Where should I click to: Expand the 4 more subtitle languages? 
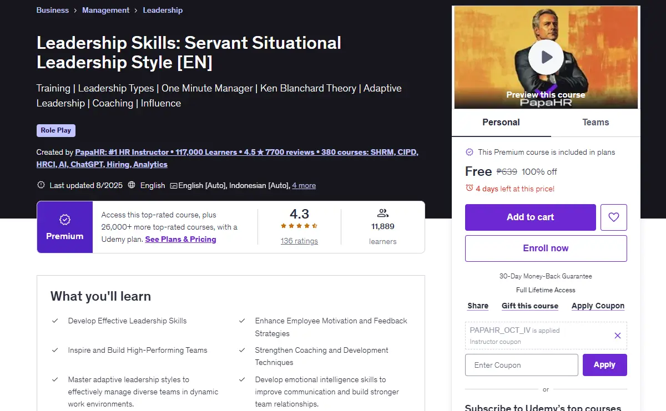click(304, 186)
